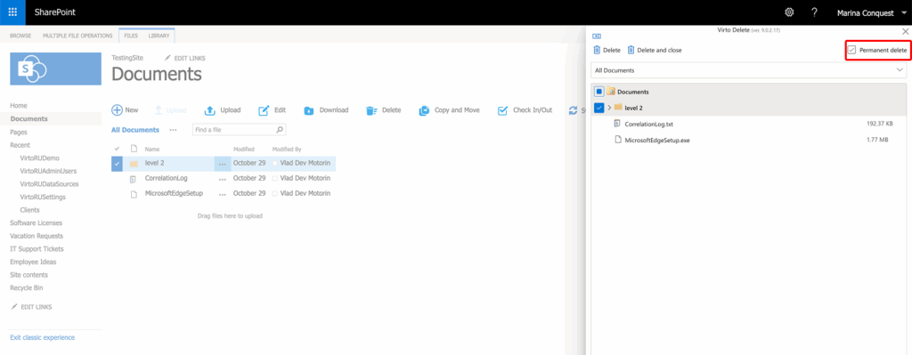Sort by the Name column header
The image size is (912, 355).
[x=151, y=149]
